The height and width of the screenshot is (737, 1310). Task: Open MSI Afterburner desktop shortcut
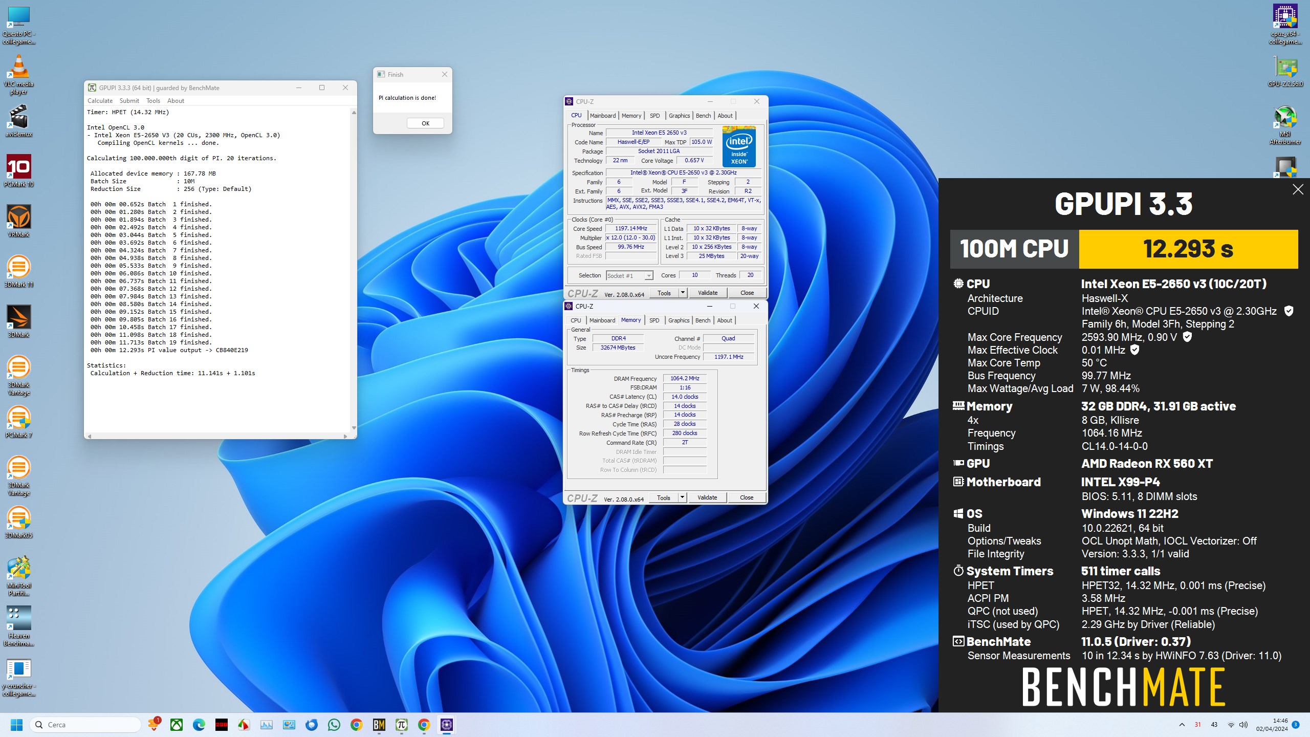tap(1285, 125)
